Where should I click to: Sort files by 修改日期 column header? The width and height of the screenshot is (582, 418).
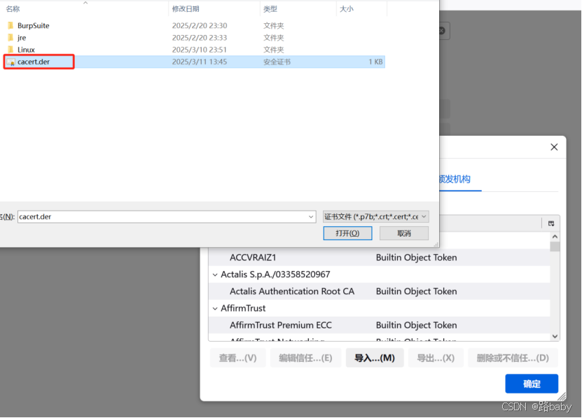(x=186, y=9)
